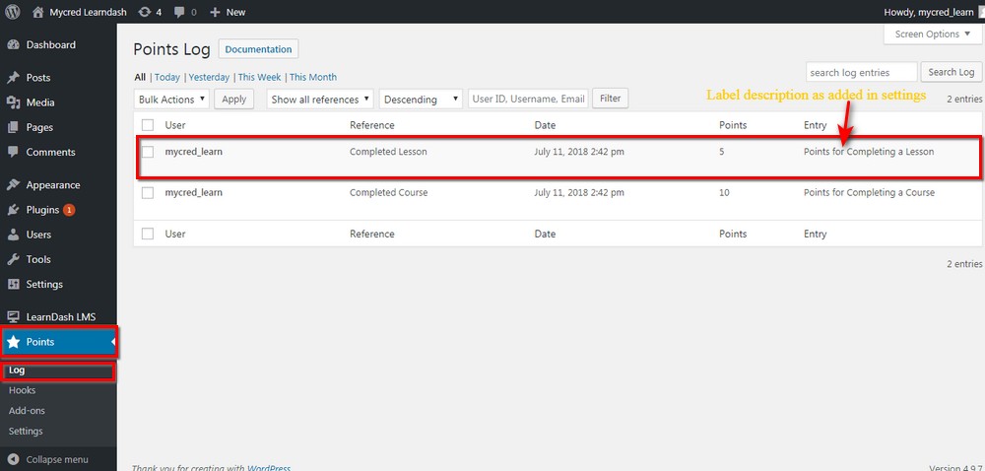Open Add-ons submenu under Points
The height and width of the screenshot is (471, 985).
pos(27,411)
